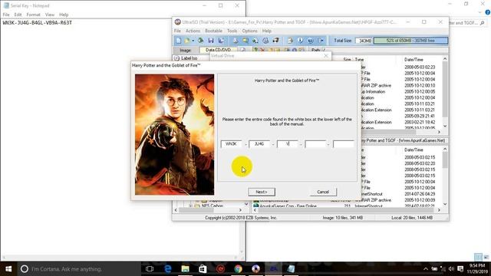Click the 2014-07-26 04:29 date entry

point(420,194)
